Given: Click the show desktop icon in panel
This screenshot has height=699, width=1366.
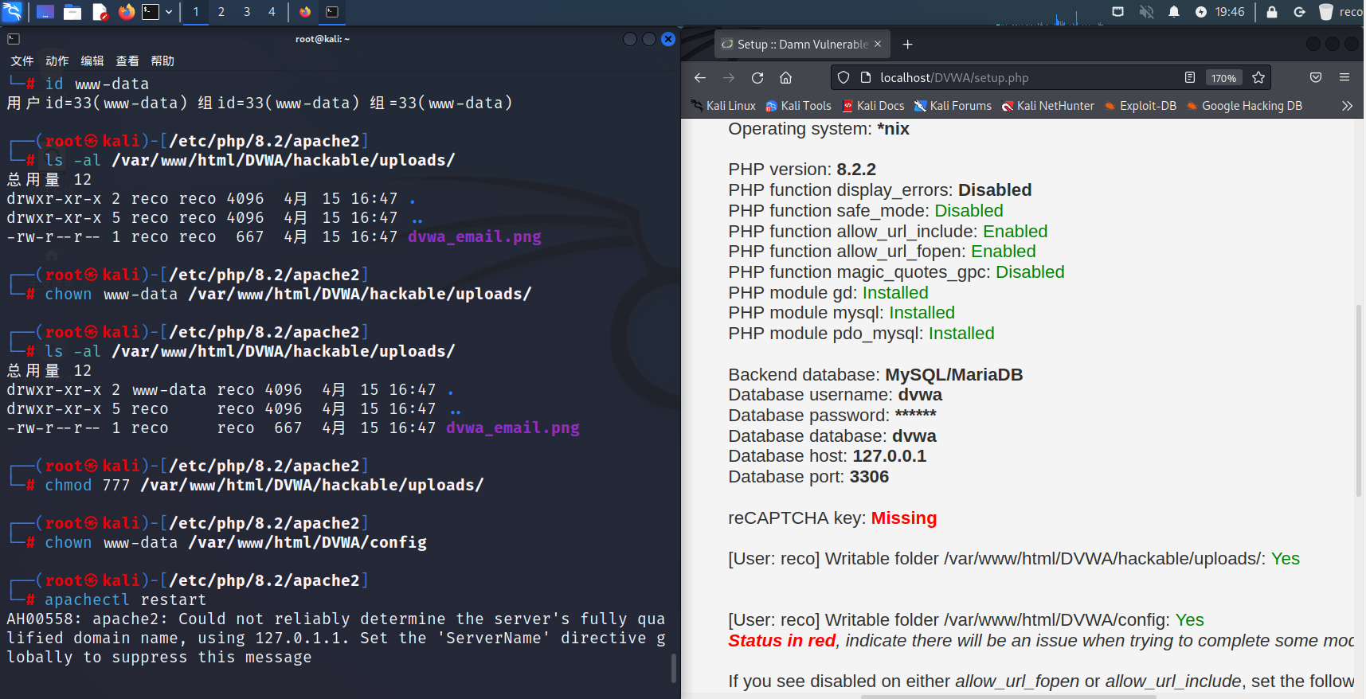Looking at the screenshot, I should [45, 12].
